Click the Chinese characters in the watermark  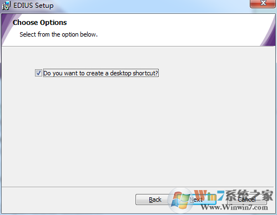pyautogui.click(x=249, y=196)
